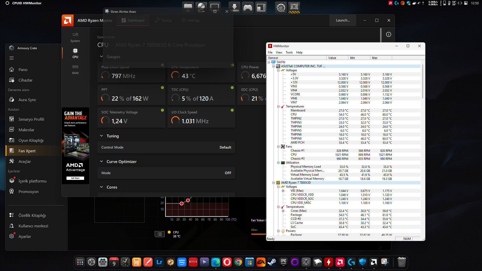Open Kullanıcı merkezi in Armoury Crate
The height and width of the screenshot is (271, 482).
tap(34, 226)
